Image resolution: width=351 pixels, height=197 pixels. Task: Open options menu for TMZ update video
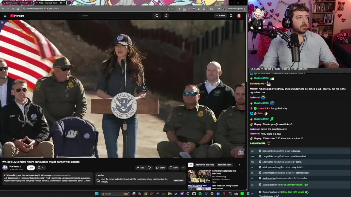pos(242,186)
